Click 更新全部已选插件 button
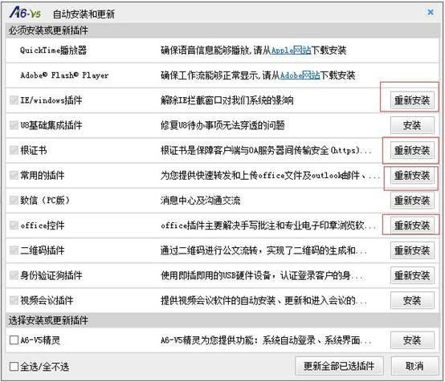Image resolution: width=445 pixels, height=382 pixels. pos(340,366)
